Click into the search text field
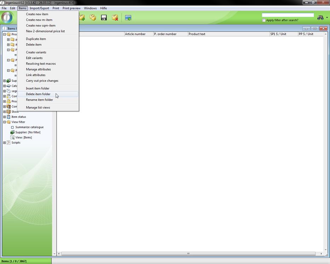The image size is (330, 264). point(288,15)
